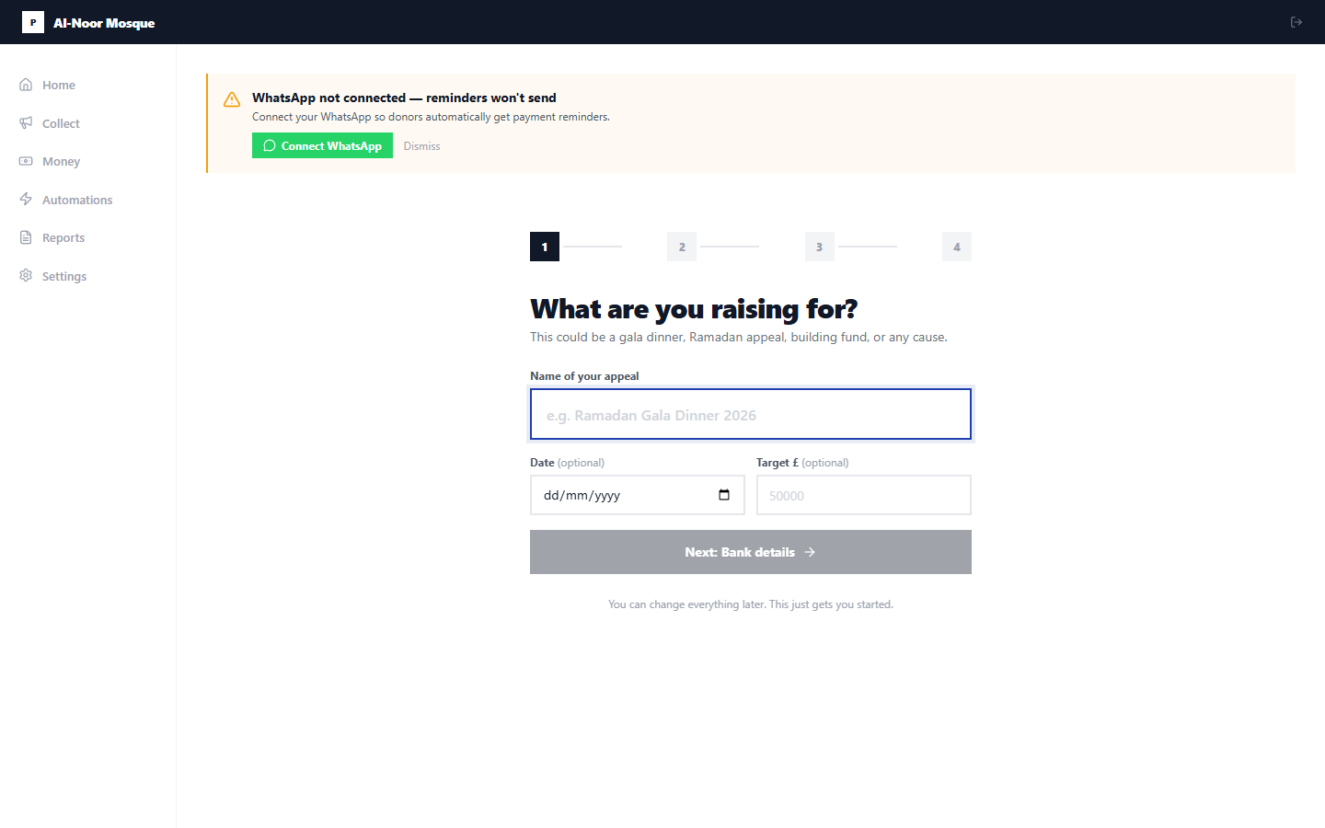Click the Reports document icon
The image size is (1325, 828).
pos(26,237)
